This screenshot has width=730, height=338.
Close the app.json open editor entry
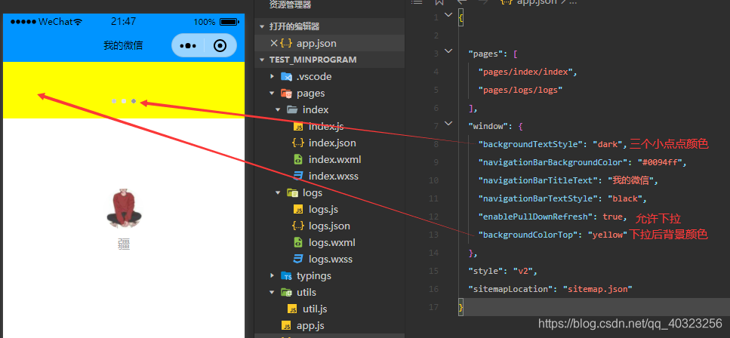tap(274, 43)
